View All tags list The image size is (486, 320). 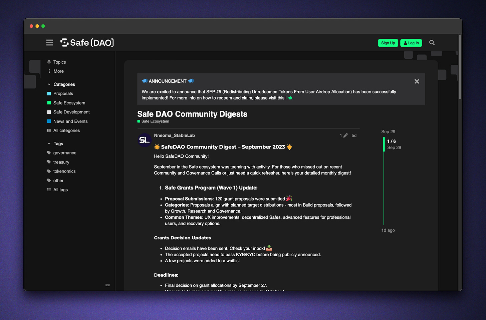(x=60, y=190)
